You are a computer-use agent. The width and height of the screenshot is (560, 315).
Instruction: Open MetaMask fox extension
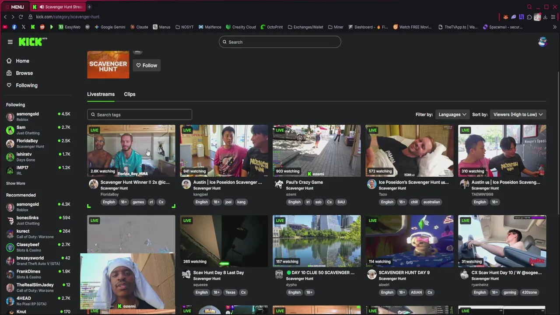click(x=506, y=17)
